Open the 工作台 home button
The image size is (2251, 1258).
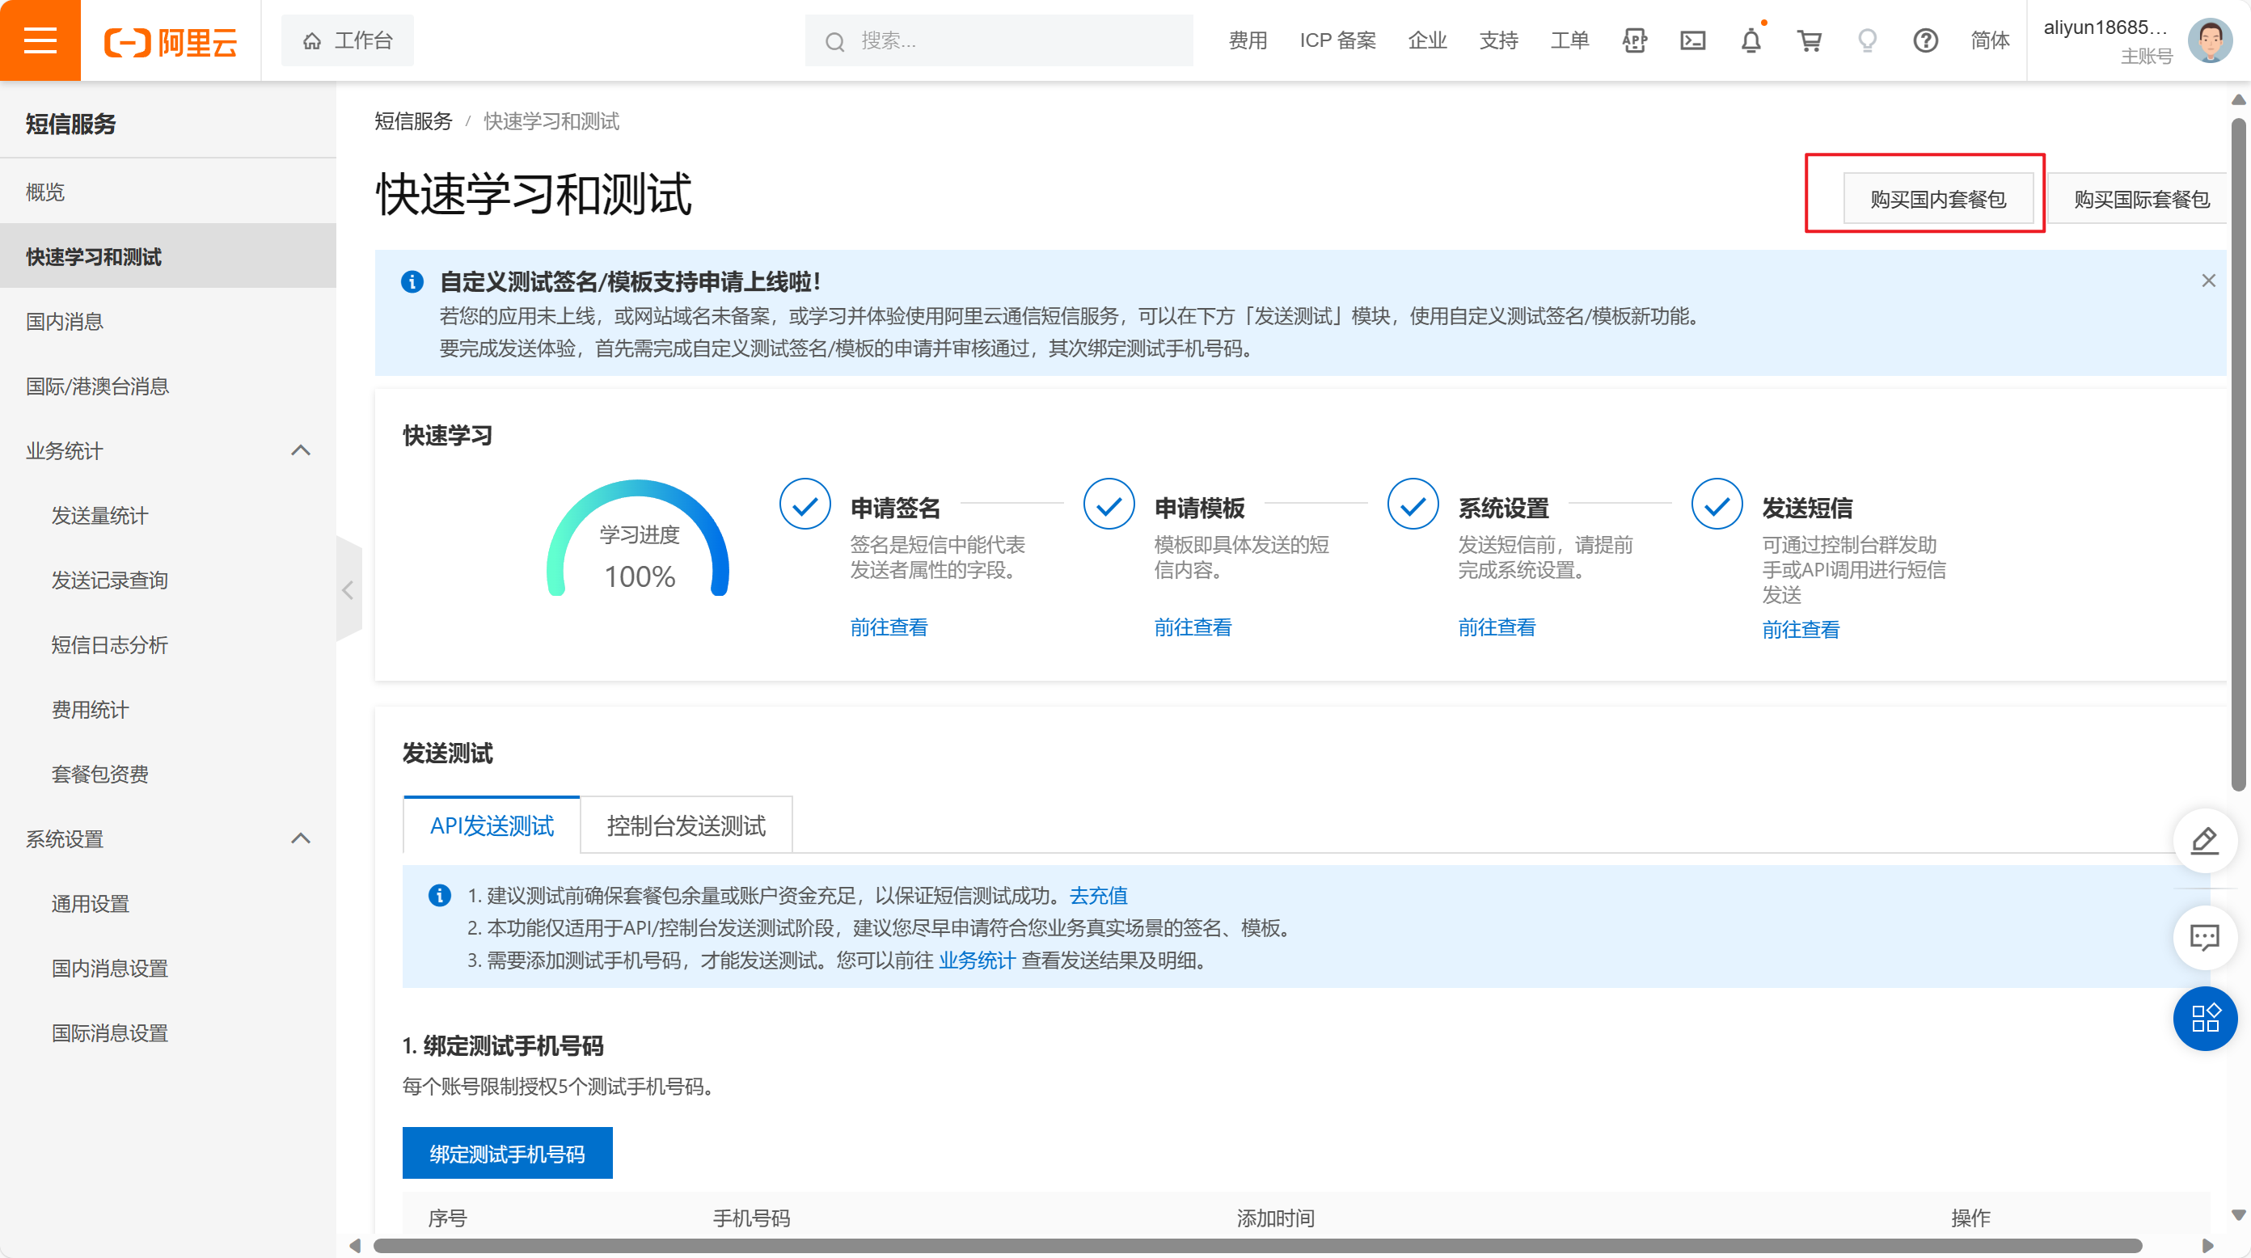[348, 40]
